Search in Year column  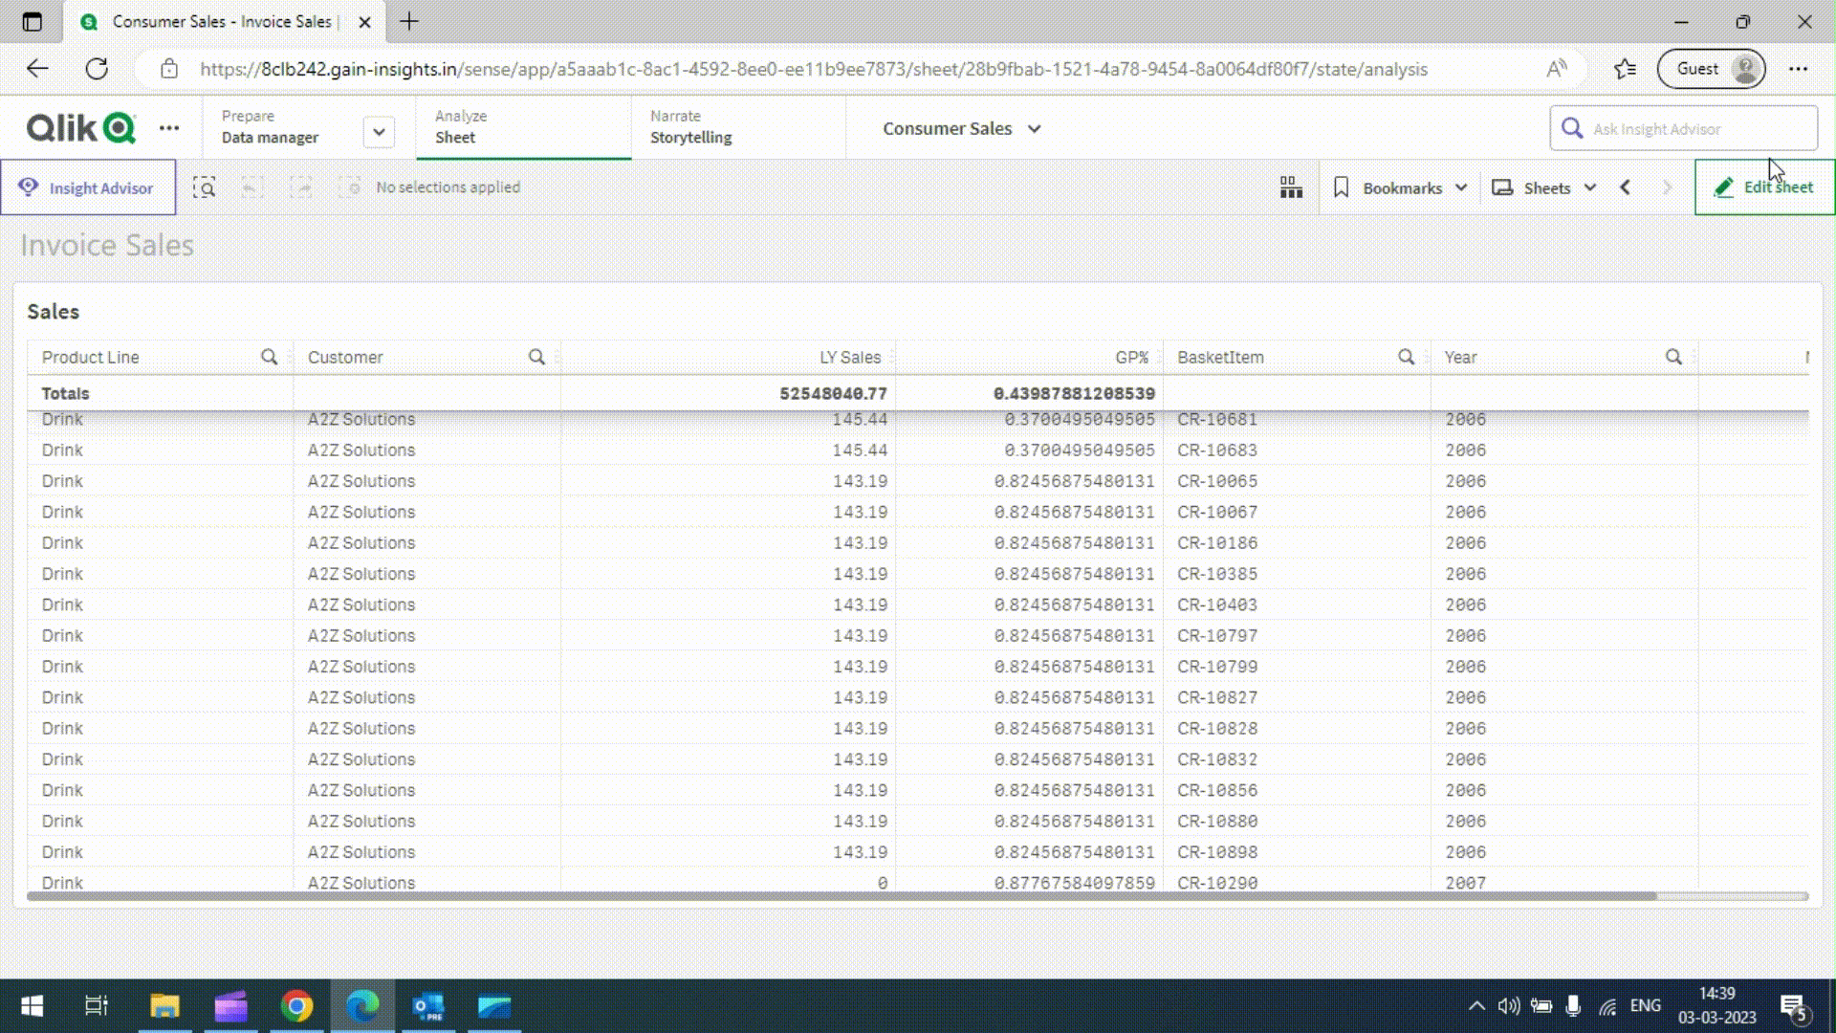(1673, 357)
